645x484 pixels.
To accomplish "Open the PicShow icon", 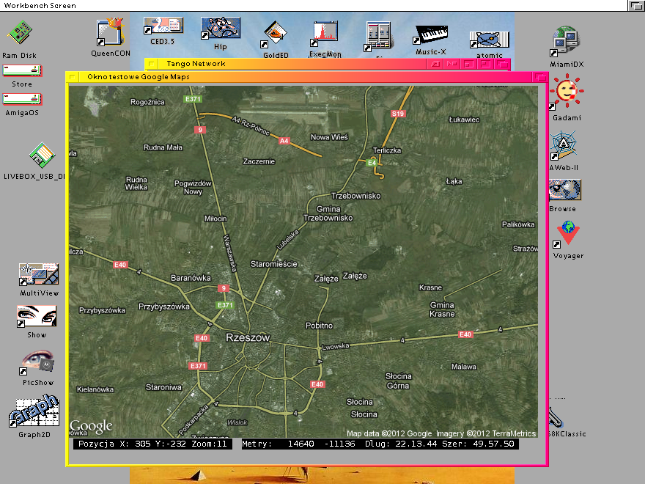I will (37, 362).
